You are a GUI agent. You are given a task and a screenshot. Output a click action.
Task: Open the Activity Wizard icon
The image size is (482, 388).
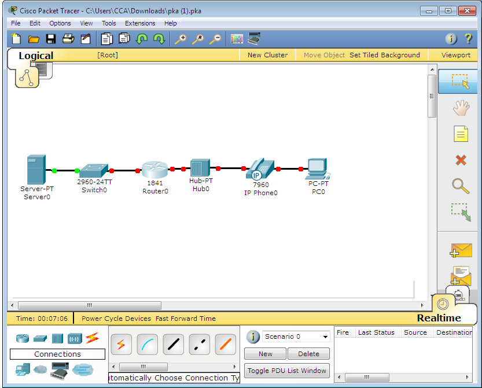[x=86, y=39]
